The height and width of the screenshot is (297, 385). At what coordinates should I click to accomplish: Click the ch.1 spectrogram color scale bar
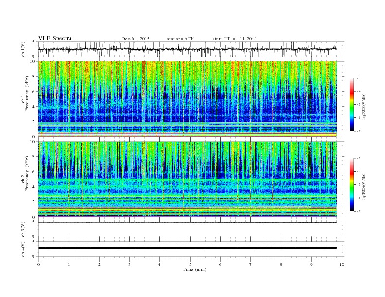coord(352,104)
